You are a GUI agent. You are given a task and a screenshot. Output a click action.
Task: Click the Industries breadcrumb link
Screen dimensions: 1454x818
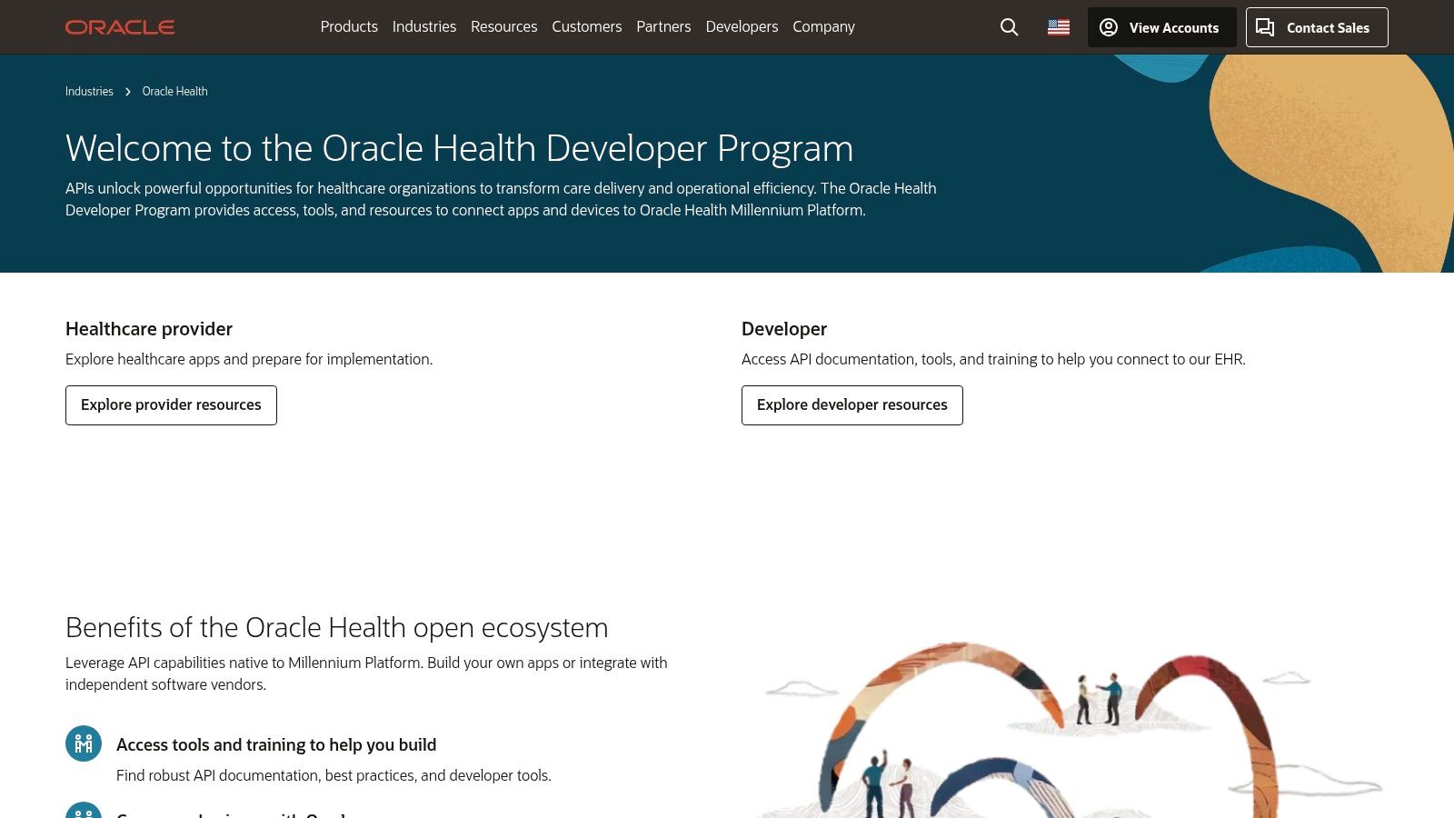88,91
